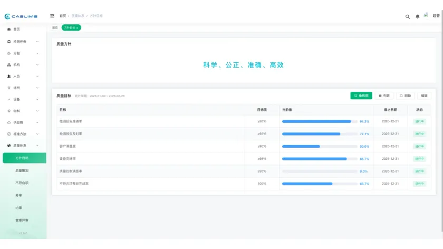Click the 场所 sidebar icon
Viewport: 443px width, 249px height.
tap(9, 88)
